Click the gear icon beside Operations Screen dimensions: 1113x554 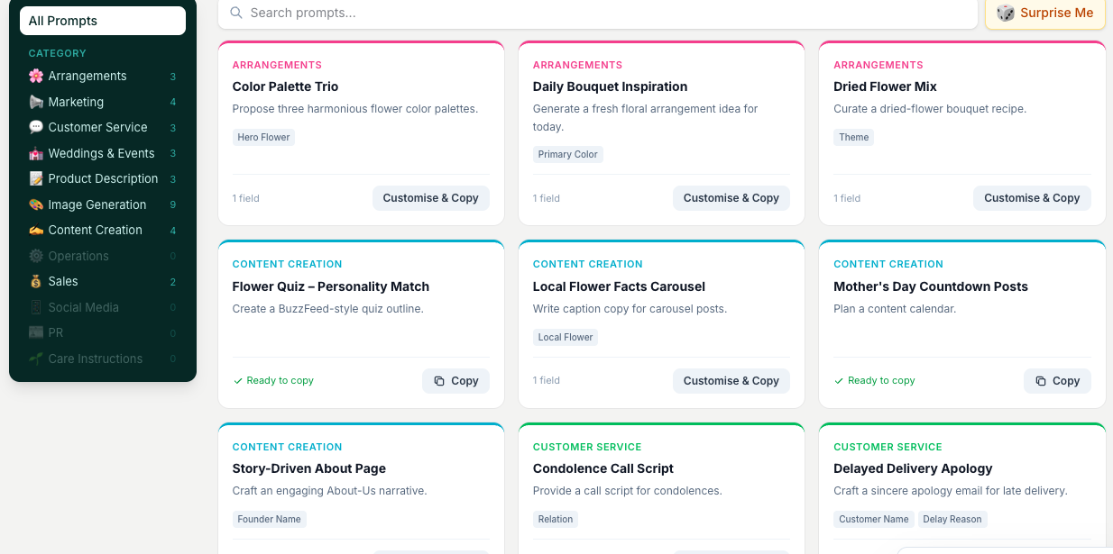(36, 256)
